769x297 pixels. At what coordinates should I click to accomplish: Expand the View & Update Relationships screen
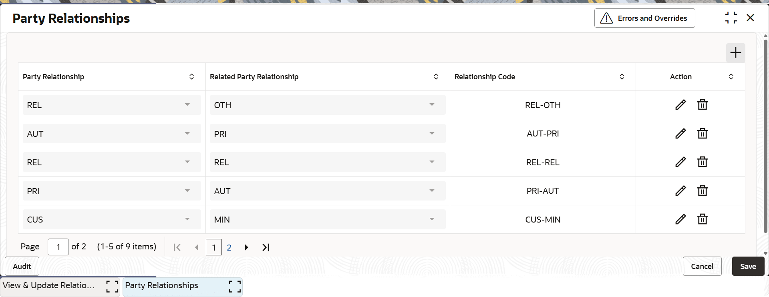coord(112,287)
